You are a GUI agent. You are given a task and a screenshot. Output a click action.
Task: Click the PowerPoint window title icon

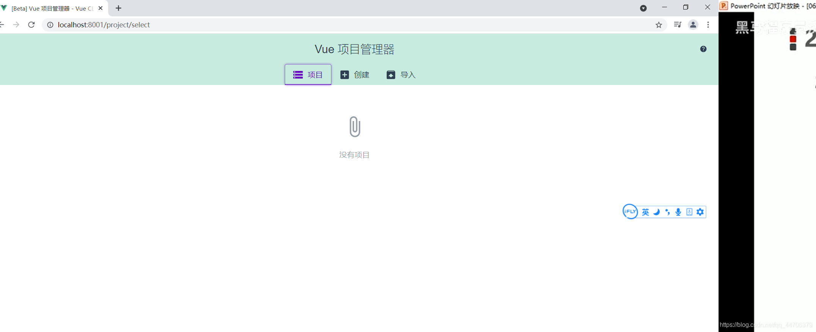(723, 6)
